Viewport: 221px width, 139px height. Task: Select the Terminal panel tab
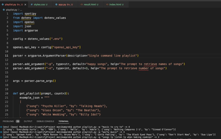64,121
